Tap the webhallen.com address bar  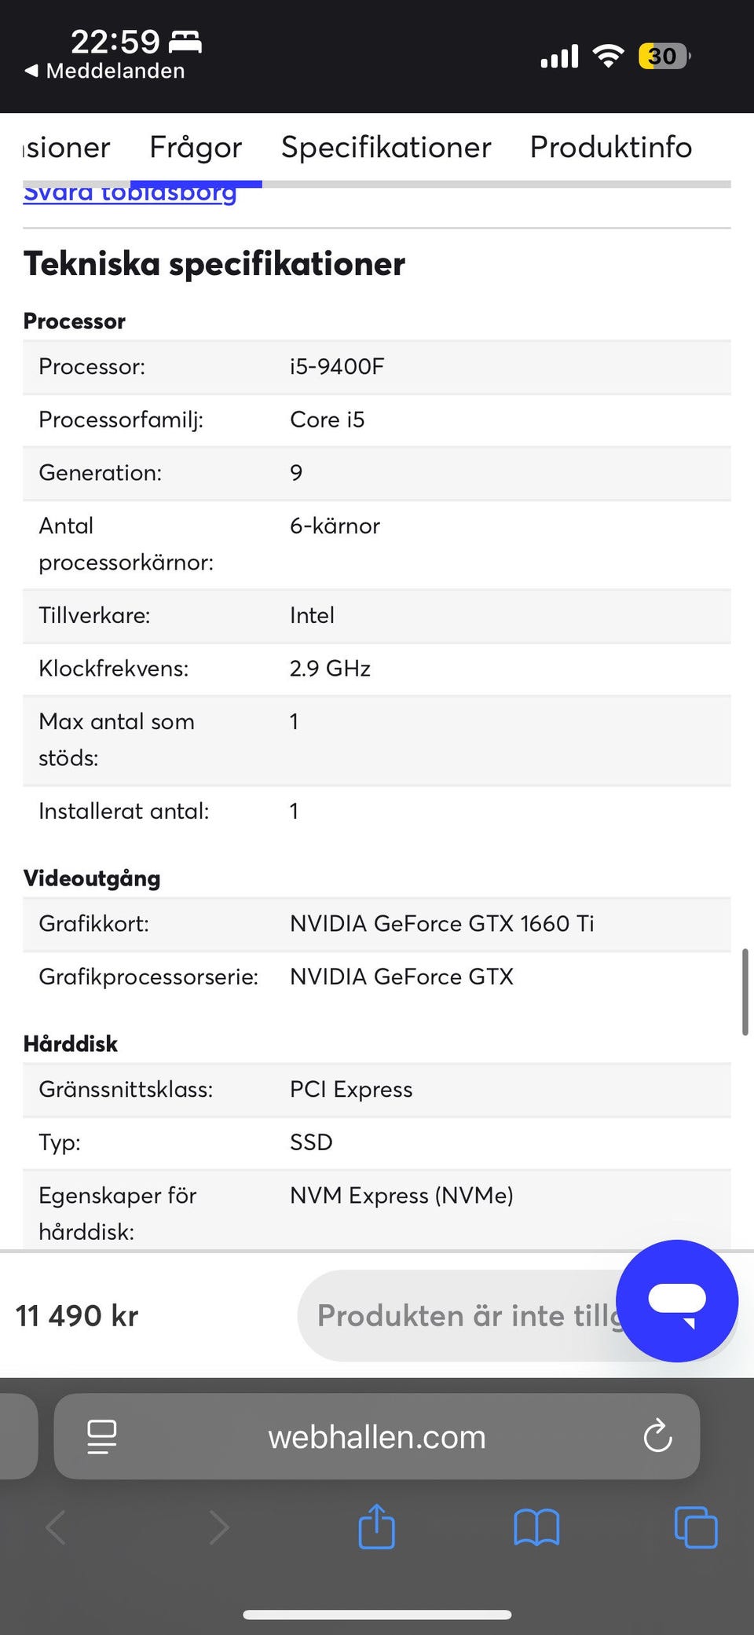(376, 1436)
